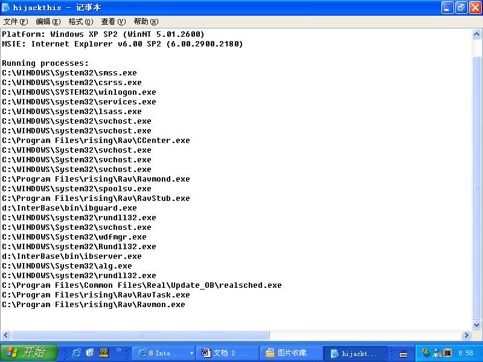
Task: Click the third Quick Launch icon
Action: [x=104, y=353]
